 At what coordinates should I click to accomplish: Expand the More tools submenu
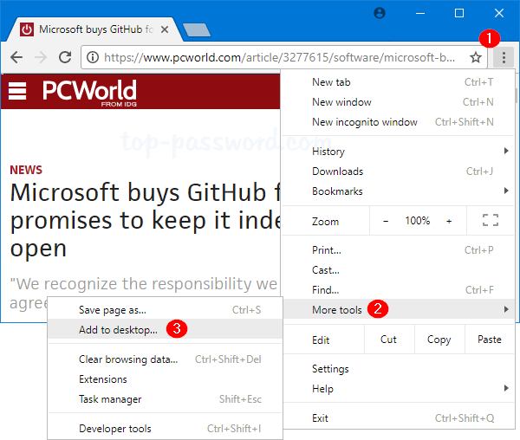click(398, 309)
